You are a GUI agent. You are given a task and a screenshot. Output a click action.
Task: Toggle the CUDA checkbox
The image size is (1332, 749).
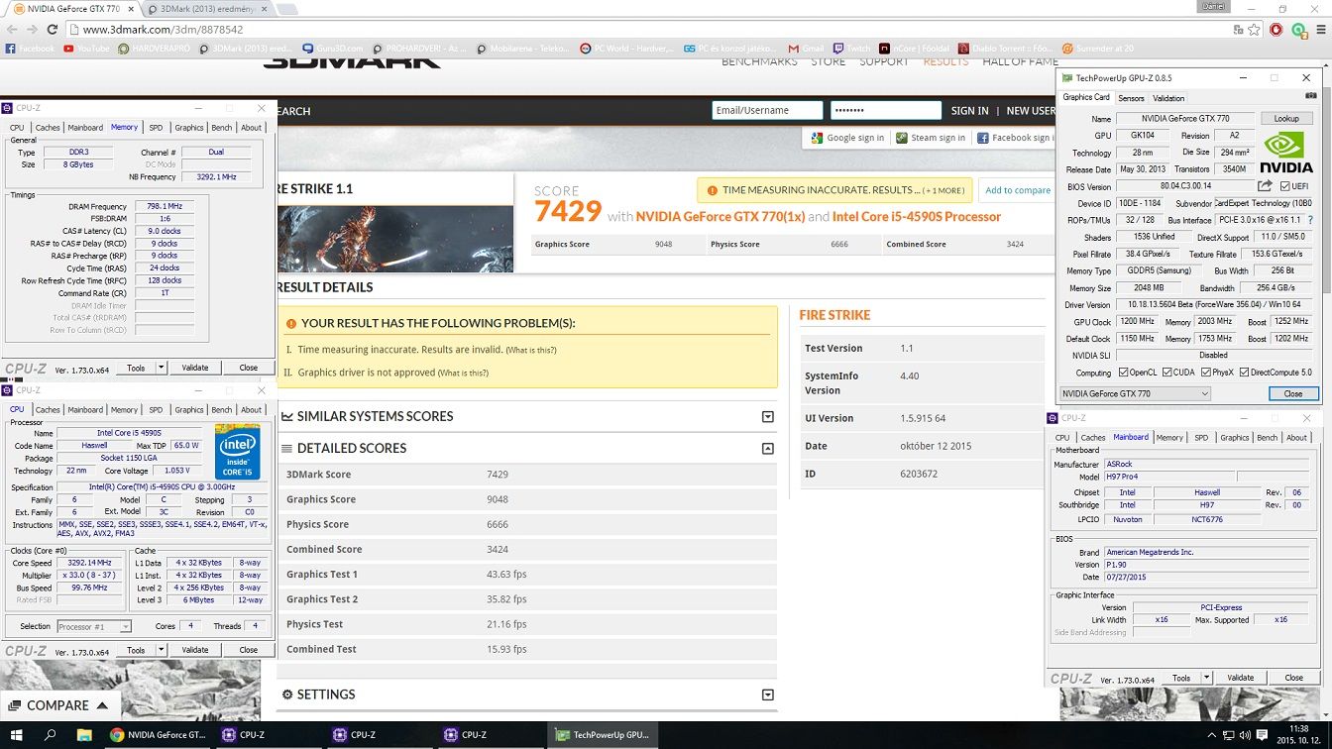click(1166, 373)
